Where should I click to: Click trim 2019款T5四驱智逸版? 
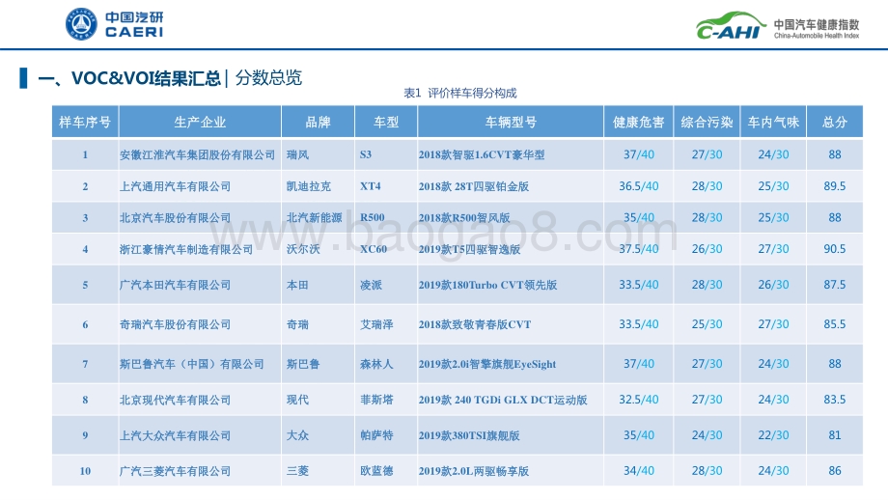(469, 249)
